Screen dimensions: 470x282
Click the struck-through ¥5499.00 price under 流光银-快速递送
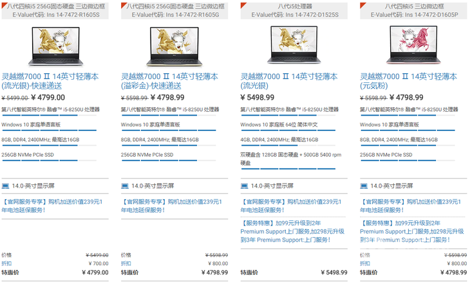[x=15, y=98]
